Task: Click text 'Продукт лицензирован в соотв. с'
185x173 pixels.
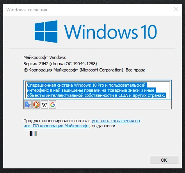Action: point(57,121)
